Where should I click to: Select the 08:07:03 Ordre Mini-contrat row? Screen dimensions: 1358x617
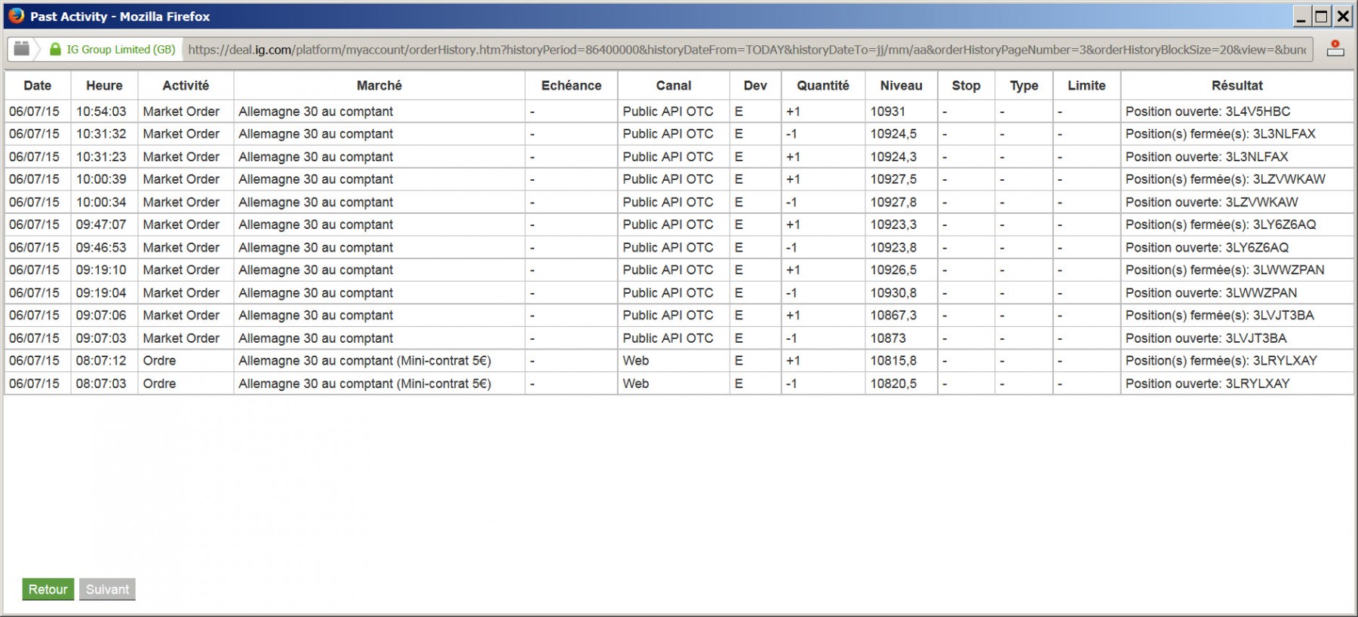pyautogui.click(x=679, y=383)
